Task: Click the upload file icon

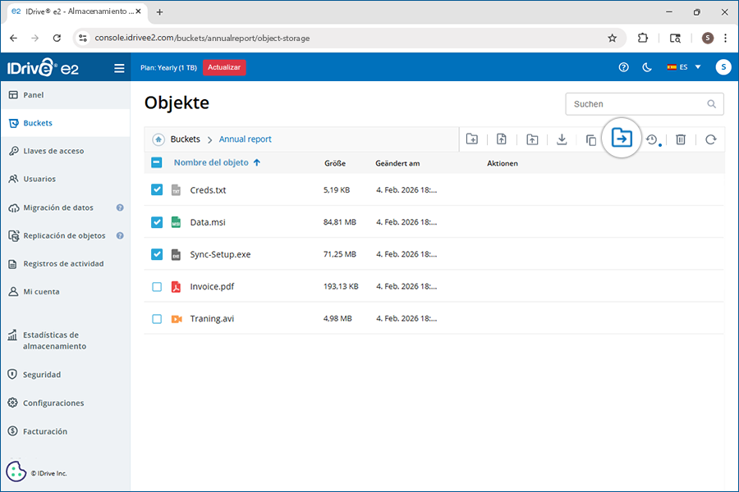Action: pos(502,139)
